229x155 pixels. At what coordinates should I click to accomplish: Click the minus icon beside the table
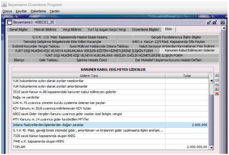click(216, 80)
